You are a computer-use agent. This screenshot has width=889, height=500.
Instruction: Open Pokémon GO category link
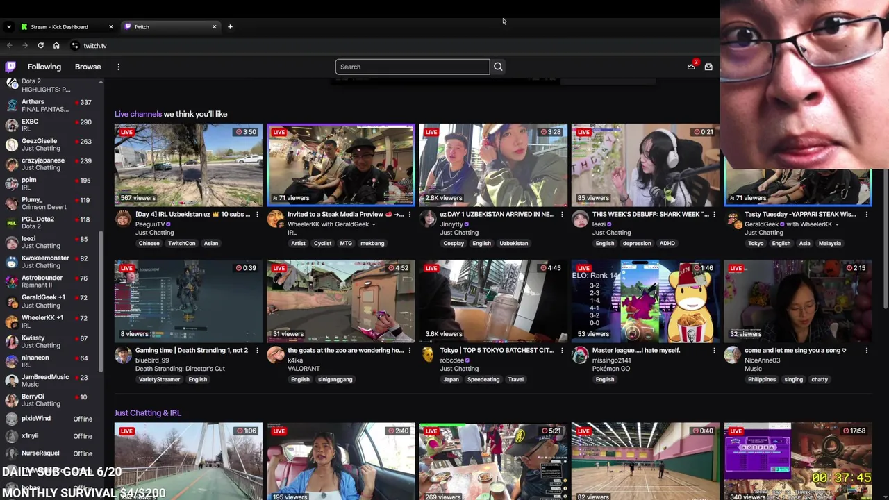[611, 369]
